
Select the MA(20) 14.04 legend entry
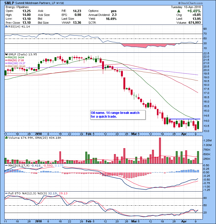14,57
